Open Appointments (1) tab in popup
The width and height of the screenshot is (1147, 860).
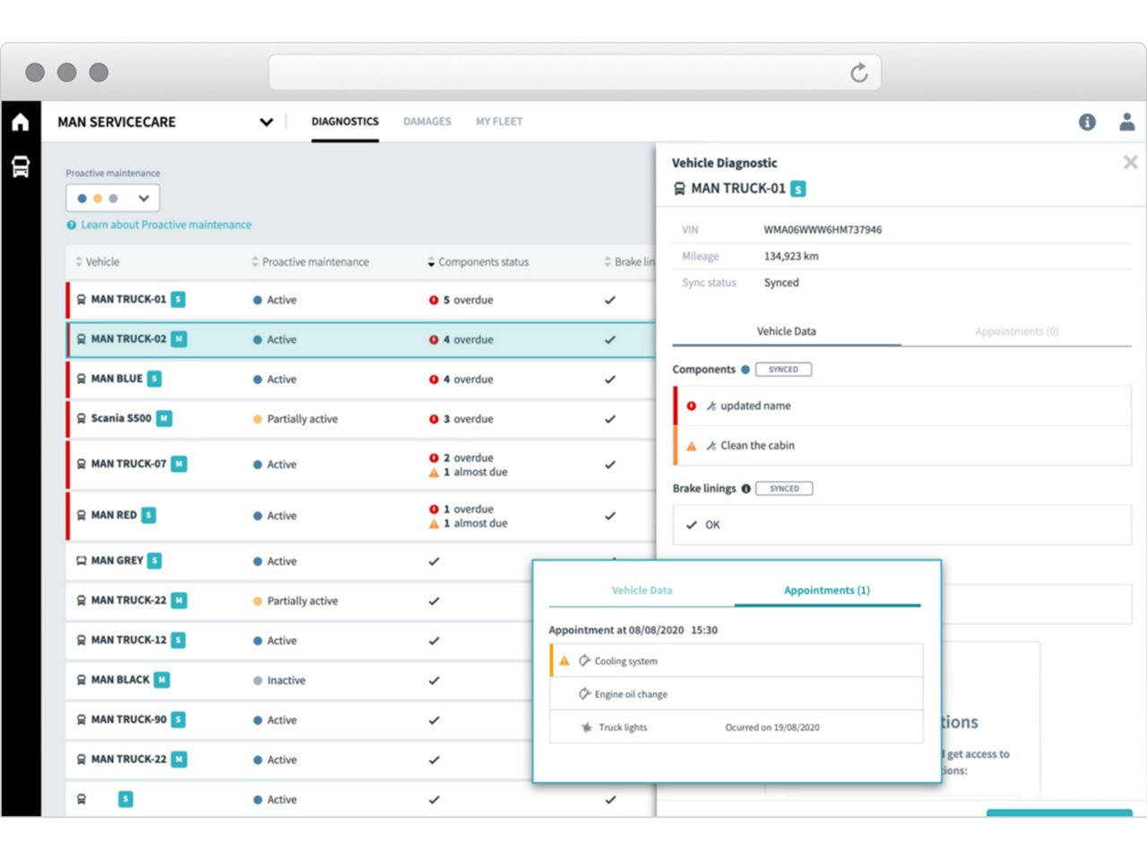click(826, 590)
